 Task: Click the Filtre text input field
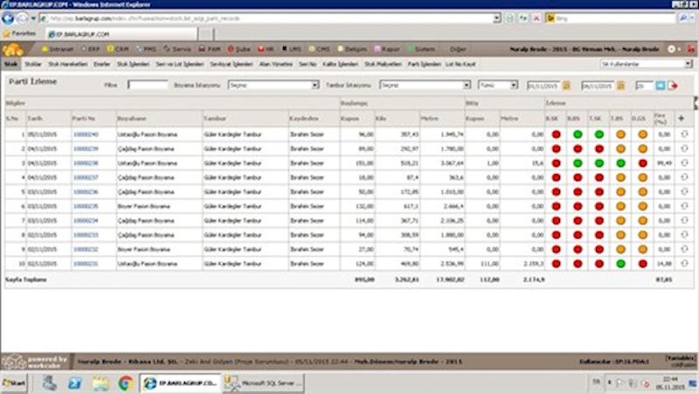tap(148, 86)
